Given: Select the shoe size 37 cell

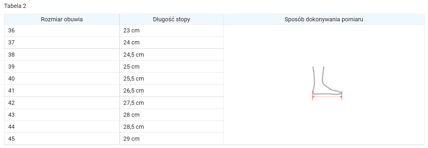Looking at the screenshot, I should pyautogui.click(x=11, y=43).
